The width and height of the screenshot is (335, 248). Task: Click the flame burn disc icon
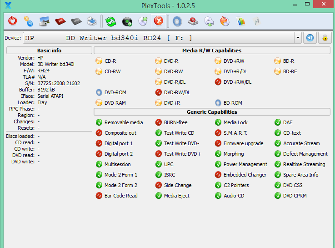click(225, 21)
